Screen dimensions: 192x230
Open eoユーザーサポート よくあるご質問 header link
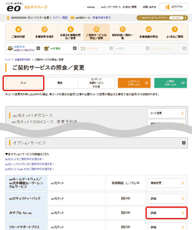click(119, 7)
